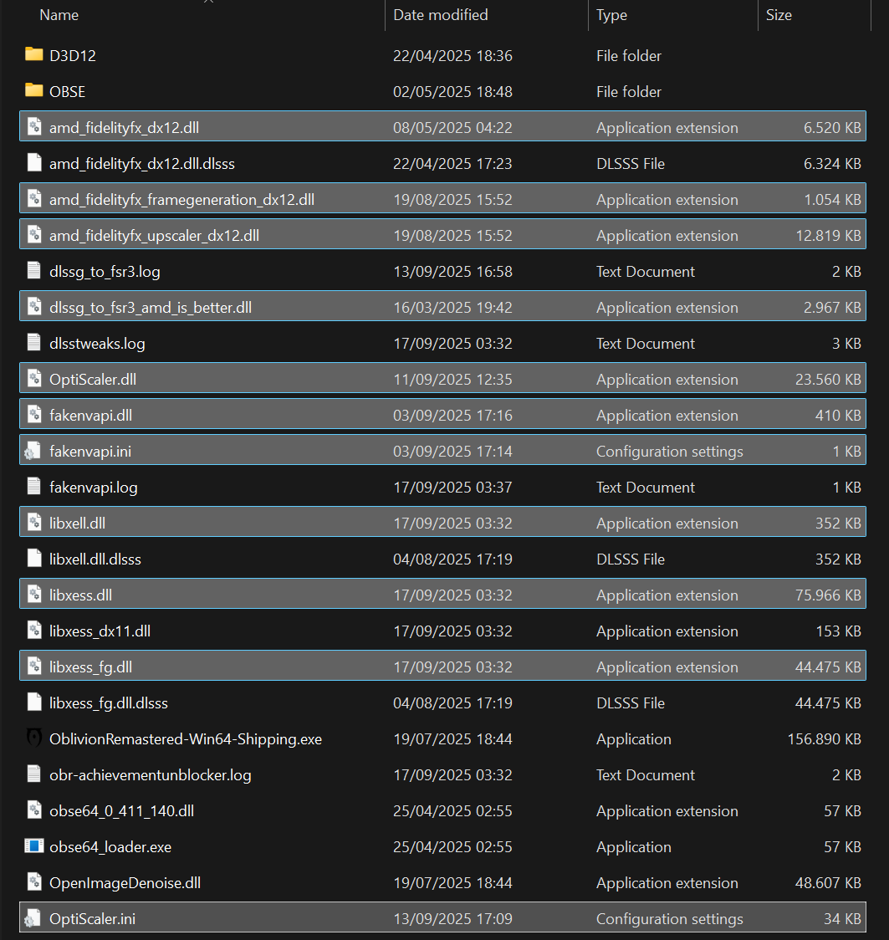Click the dlssg_to_fsr3.log text document icon

coord(33,272)
